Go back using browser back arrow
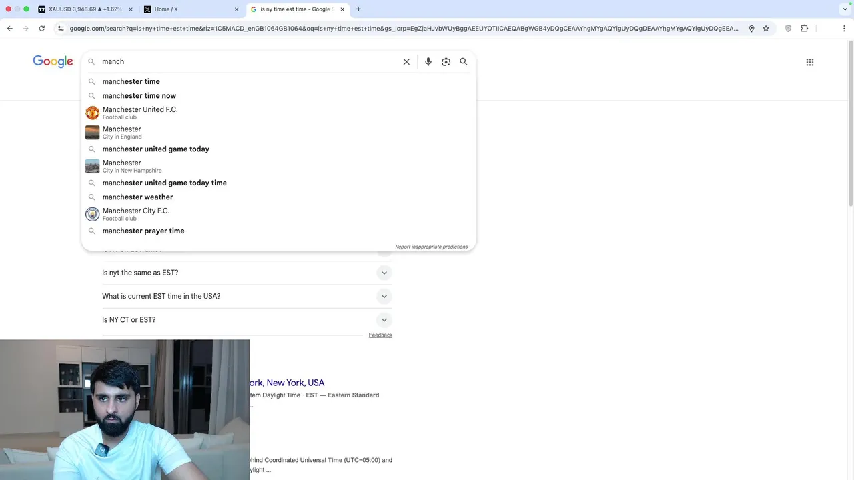This screenshot has width=854, height=480. click(x=9, y=28)
